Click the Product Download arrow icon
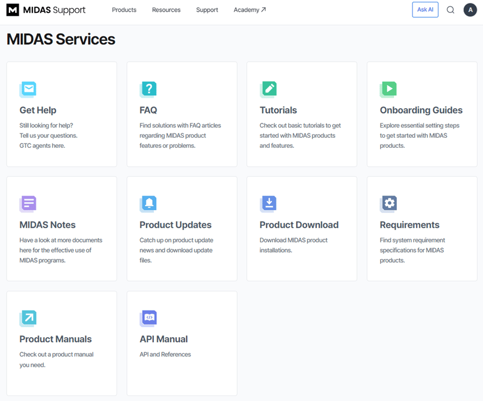Screen dimensions: 483x401 (268, 204)
